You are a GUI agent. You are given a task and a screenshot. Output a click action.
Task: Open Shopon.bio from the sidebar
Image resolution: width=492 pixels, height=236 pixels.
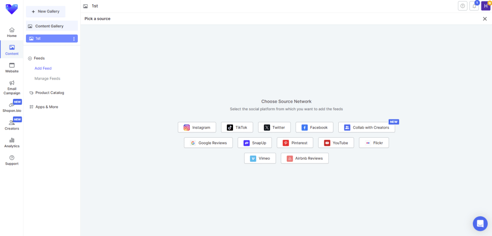coord(12,107)
